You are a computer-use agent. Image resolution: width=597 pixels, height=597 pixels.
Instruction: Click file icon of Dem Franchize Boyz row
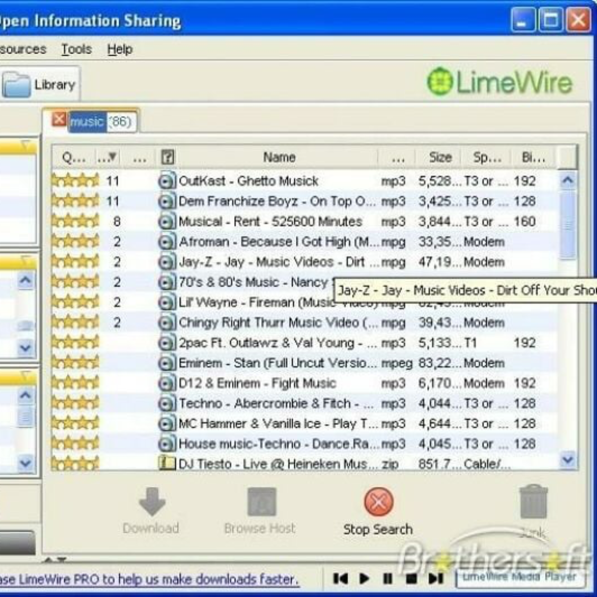(167, 201)
